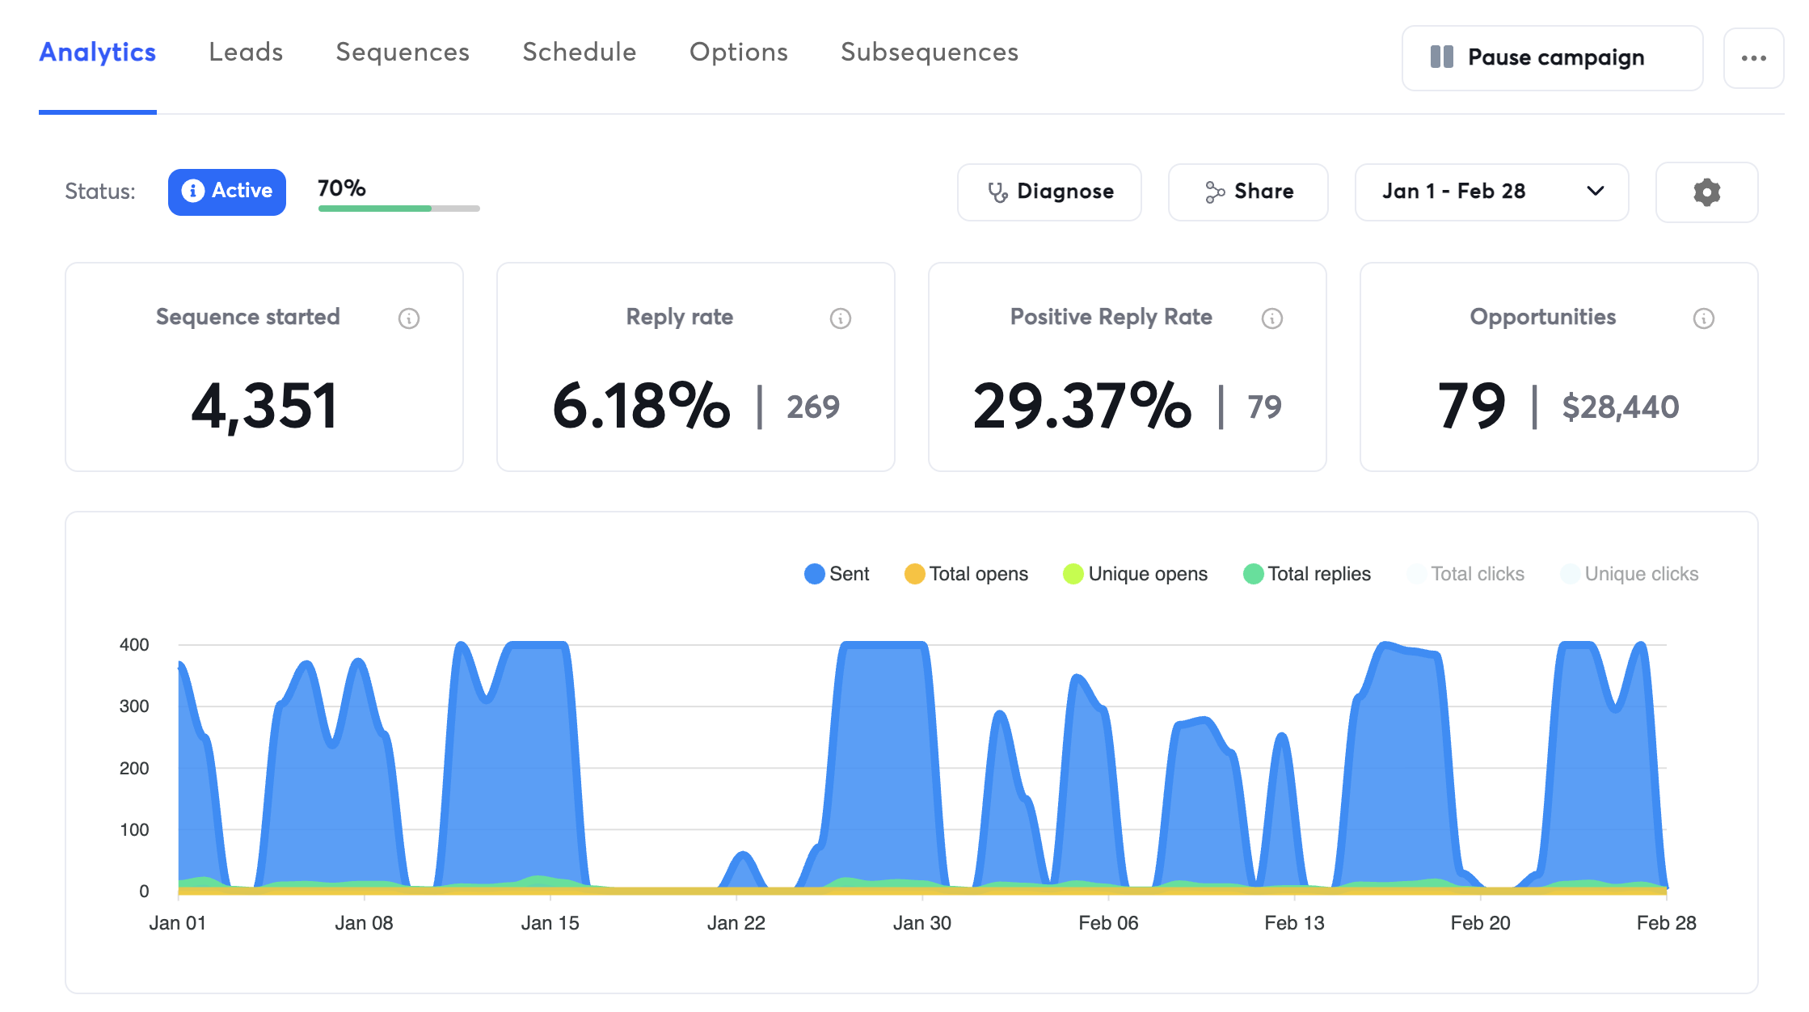
Task: Open analytics settings gear icon
Action: click(1706, 192)
